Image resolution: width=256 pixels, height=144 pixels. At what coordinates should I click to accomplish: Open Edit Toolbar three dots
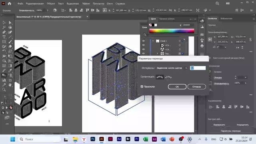pos(7,124)
